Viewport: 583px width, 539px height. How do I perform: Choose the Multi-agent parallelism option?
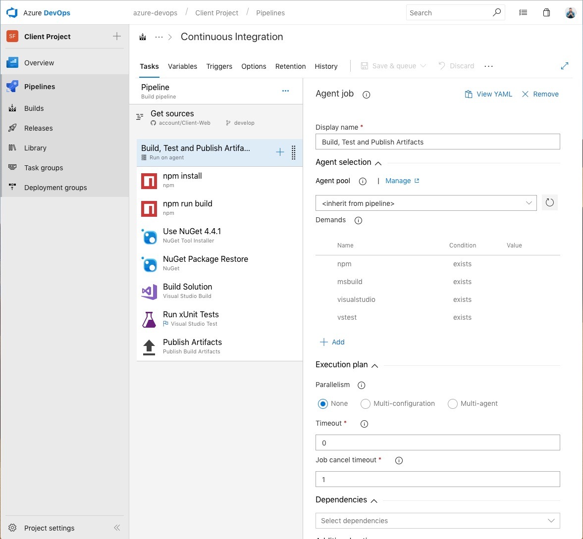click(452, 404)
